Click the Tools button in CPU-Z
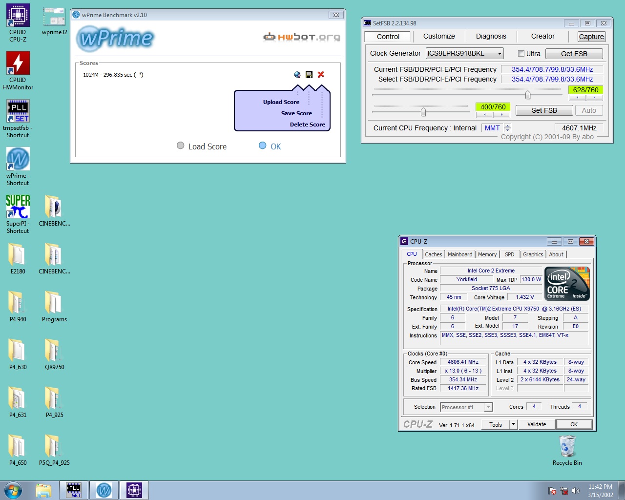This screenshot has width=625, height=500. click(496, 424)
